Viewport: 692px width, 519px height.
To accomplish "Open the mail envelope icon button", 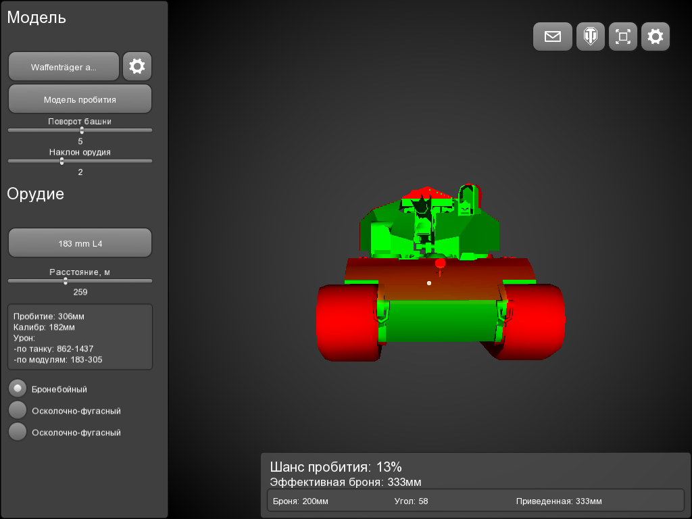I will tap(553, 36).
